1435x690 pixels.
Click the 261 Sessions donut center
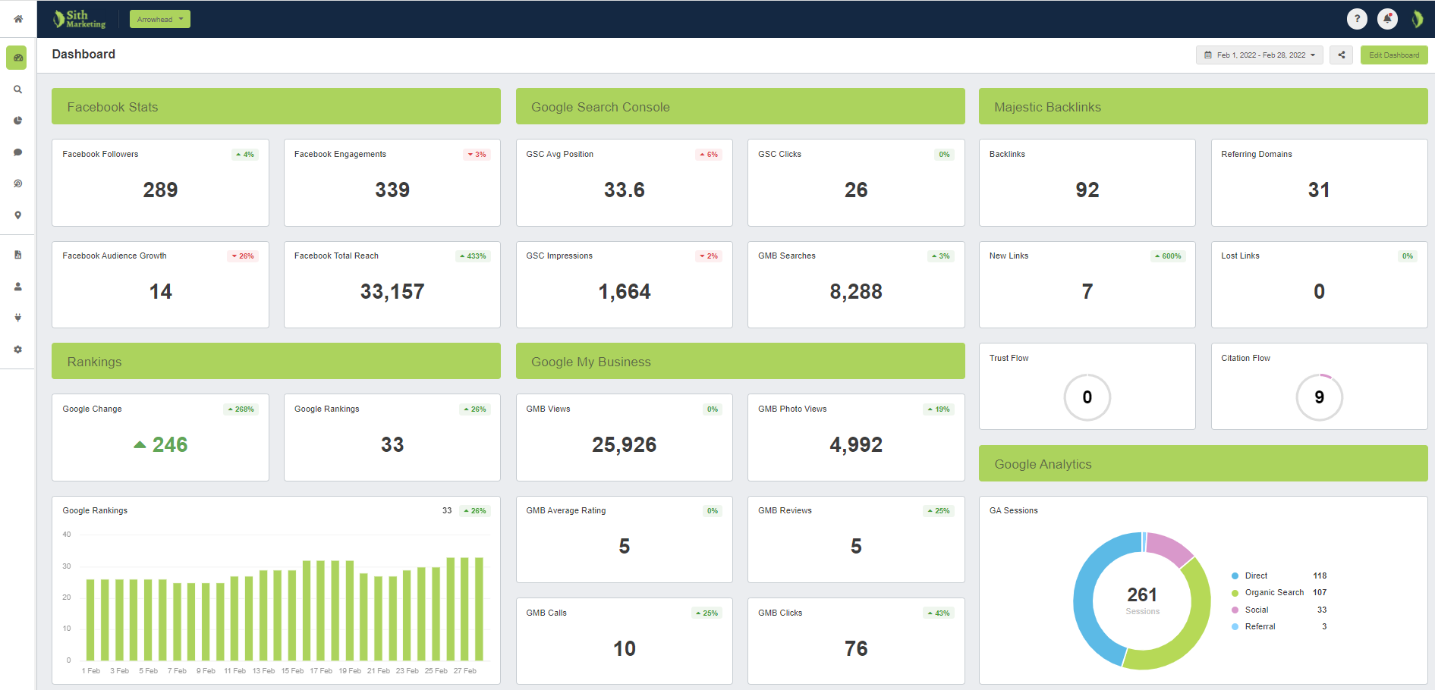(1142, 600)
